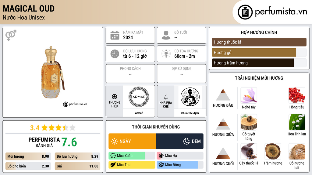Click the launch year value 2024
The image size is (312, 175).
128,37
